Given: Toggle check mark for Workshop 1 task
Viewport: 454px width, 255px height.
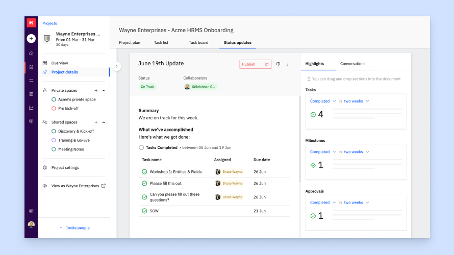Looking at the screenshot, I should point(144,172).
